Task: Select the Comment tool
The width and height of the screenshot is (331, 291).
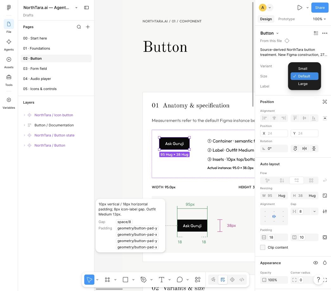Action: tap(180, 280)
